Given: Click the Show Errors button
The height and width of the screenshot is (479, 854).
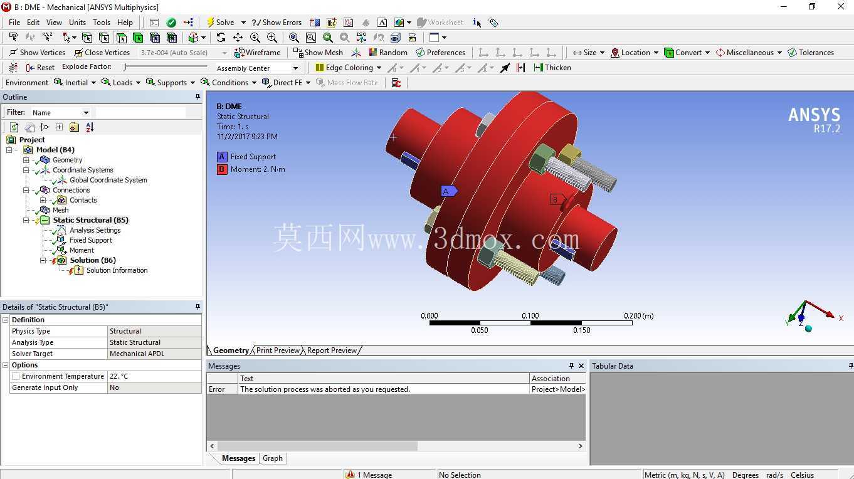Looking at the screenshot, I should tap(277, 23).
